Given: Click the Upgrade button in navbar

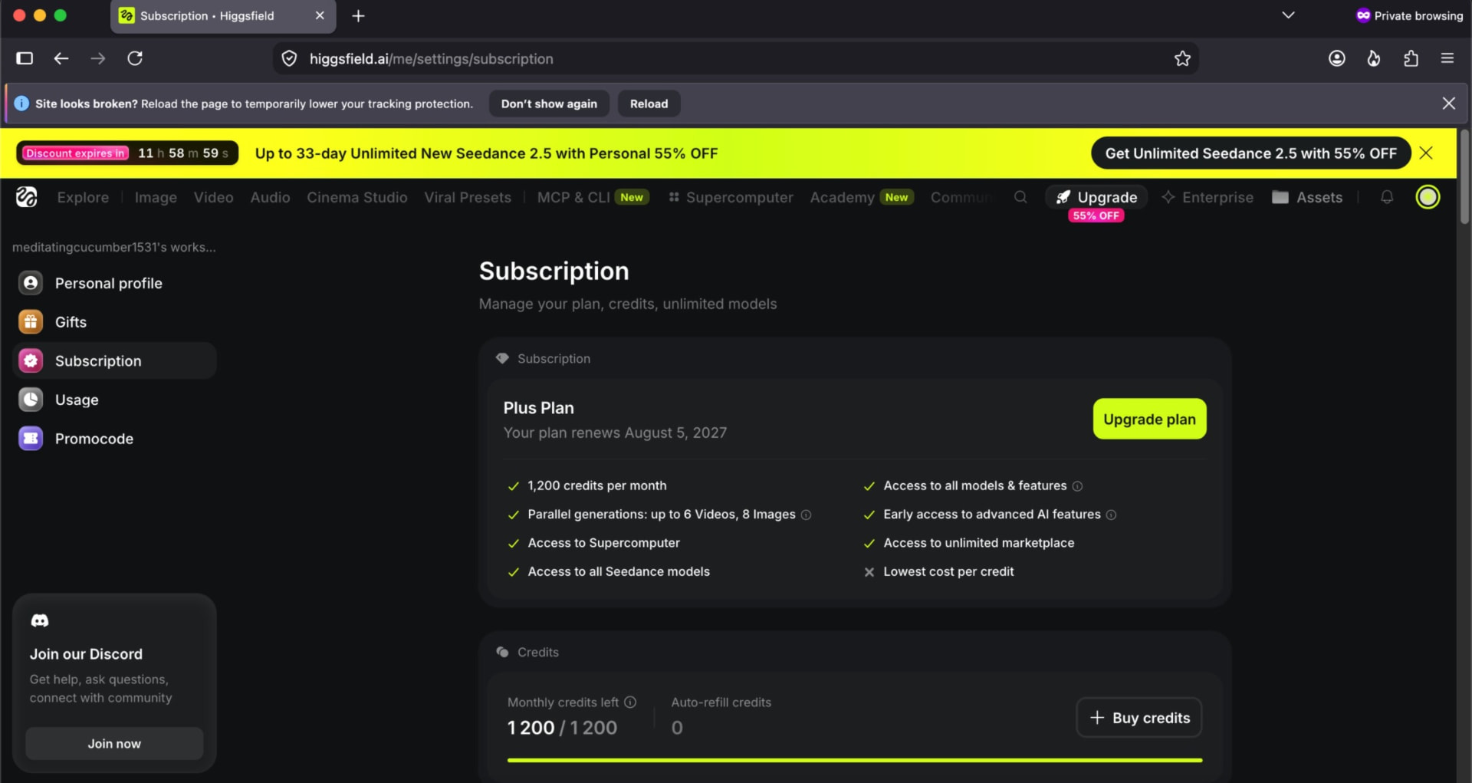Looking at the screenshot, I should coord(1096,197).
